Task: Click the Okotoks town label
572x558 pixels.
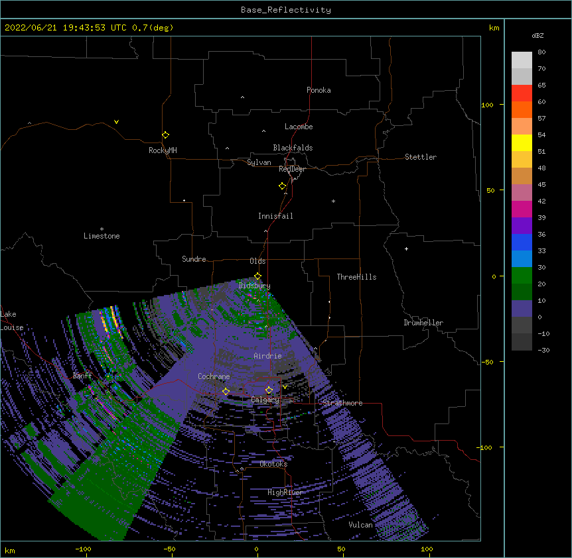Action: 273,464
